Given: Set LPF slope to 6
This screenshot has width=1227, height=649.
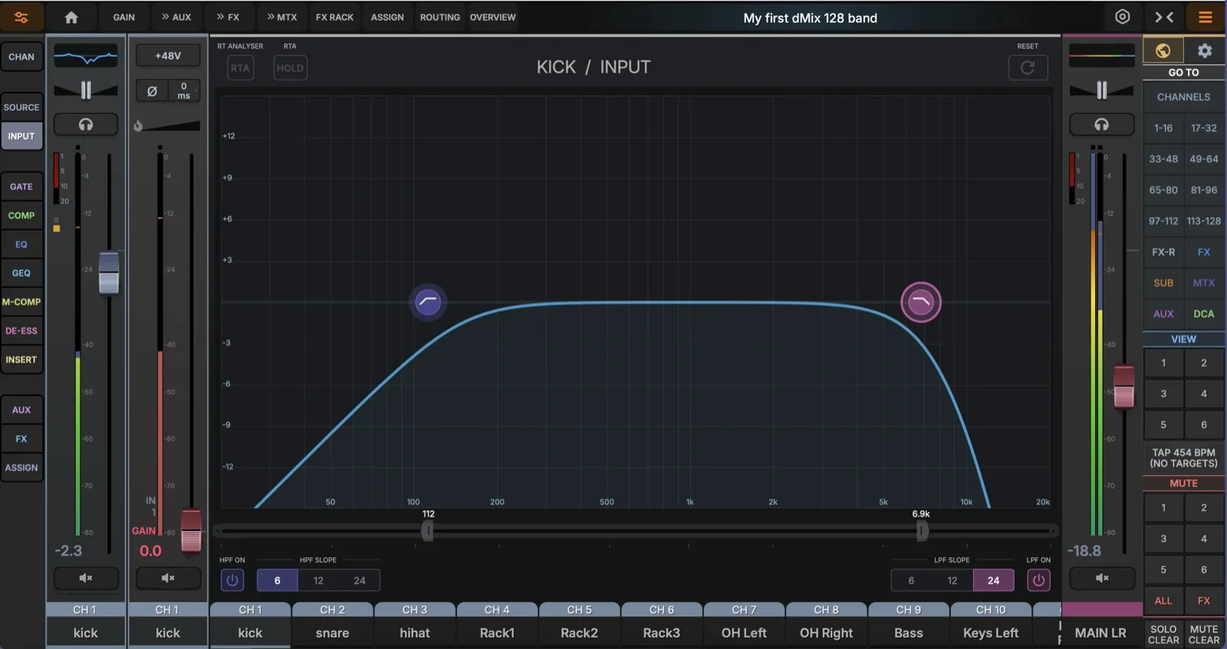Looking at the screenshot, I should click(x=911, y=580).
